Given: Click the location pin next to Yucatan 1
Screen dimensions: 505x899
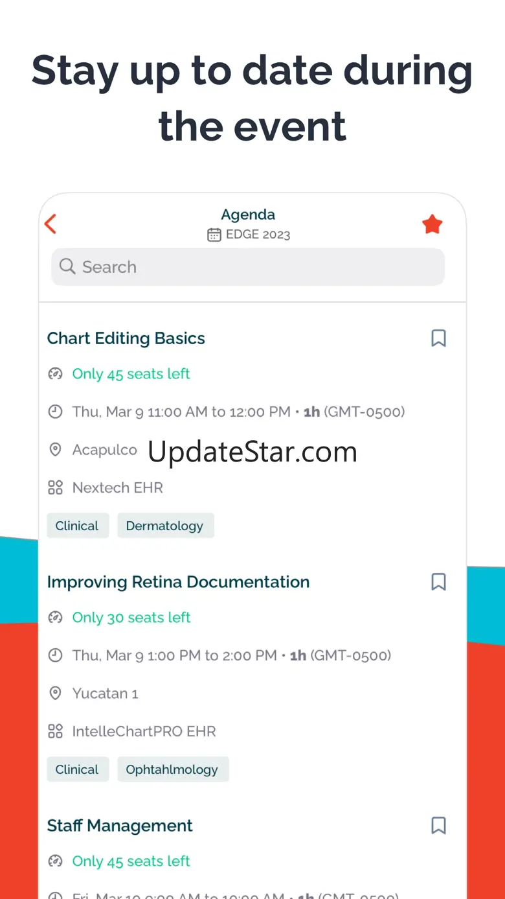Looking at the screenshot, I should (x=56, y=693).
